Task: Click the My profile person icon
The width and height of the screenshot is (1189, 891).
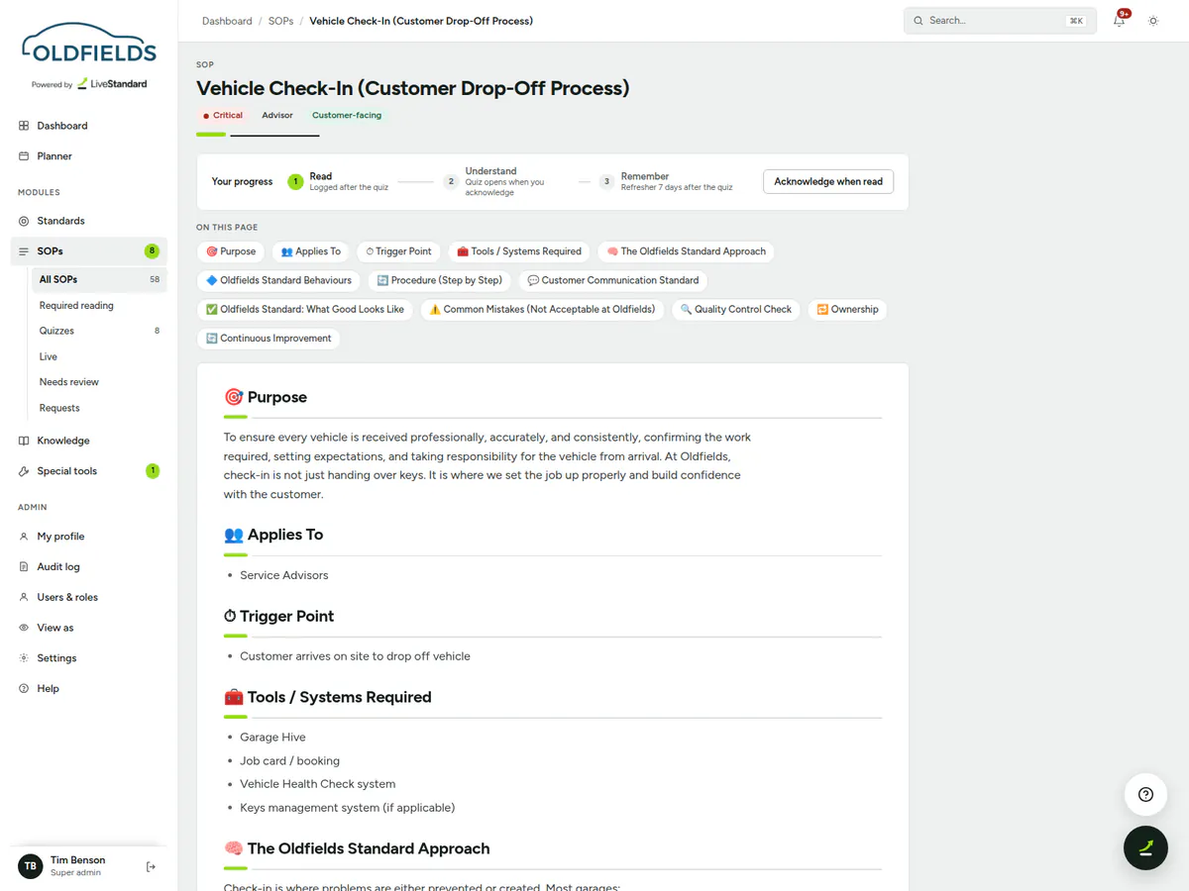Action: point(24,537)
